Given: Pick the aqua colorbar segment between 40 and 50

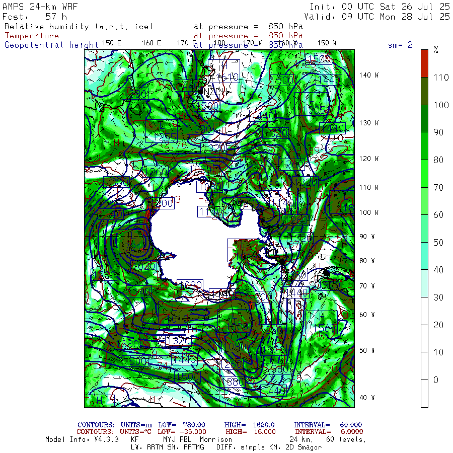Looking at the screenshot, I should pyautogui.click(x=424, y=256).
